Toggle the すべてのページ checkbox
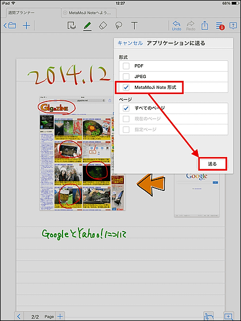 tap(126, 108)
